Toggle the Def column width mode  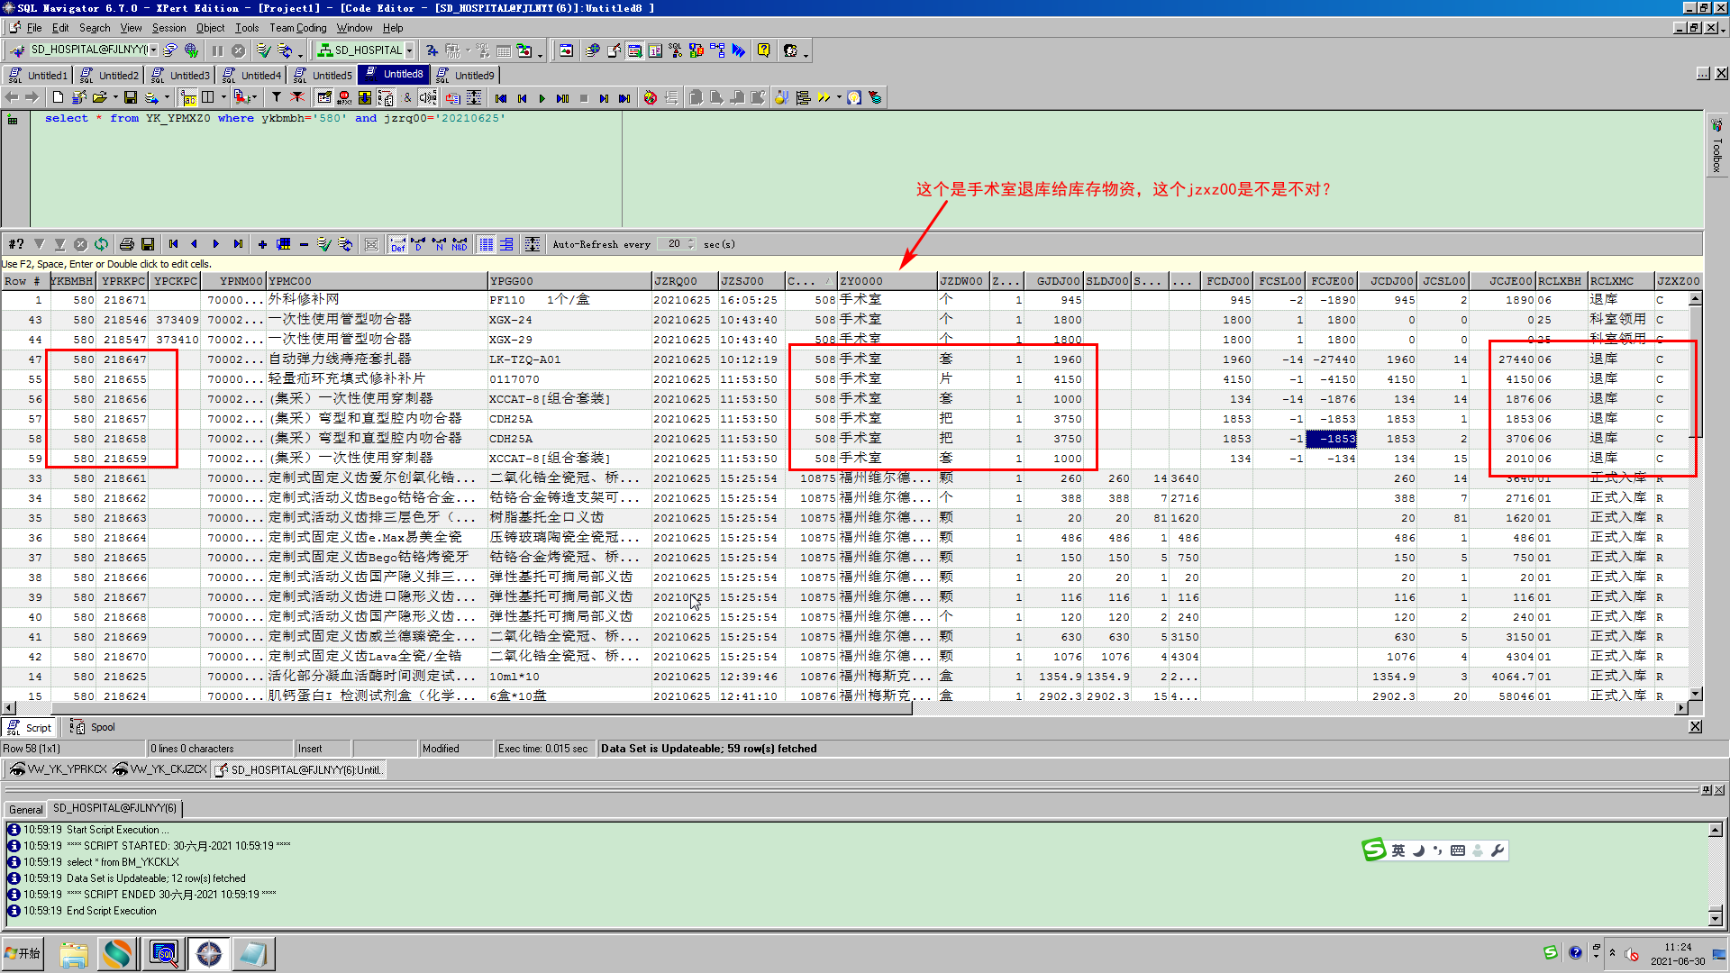[397, 244]
